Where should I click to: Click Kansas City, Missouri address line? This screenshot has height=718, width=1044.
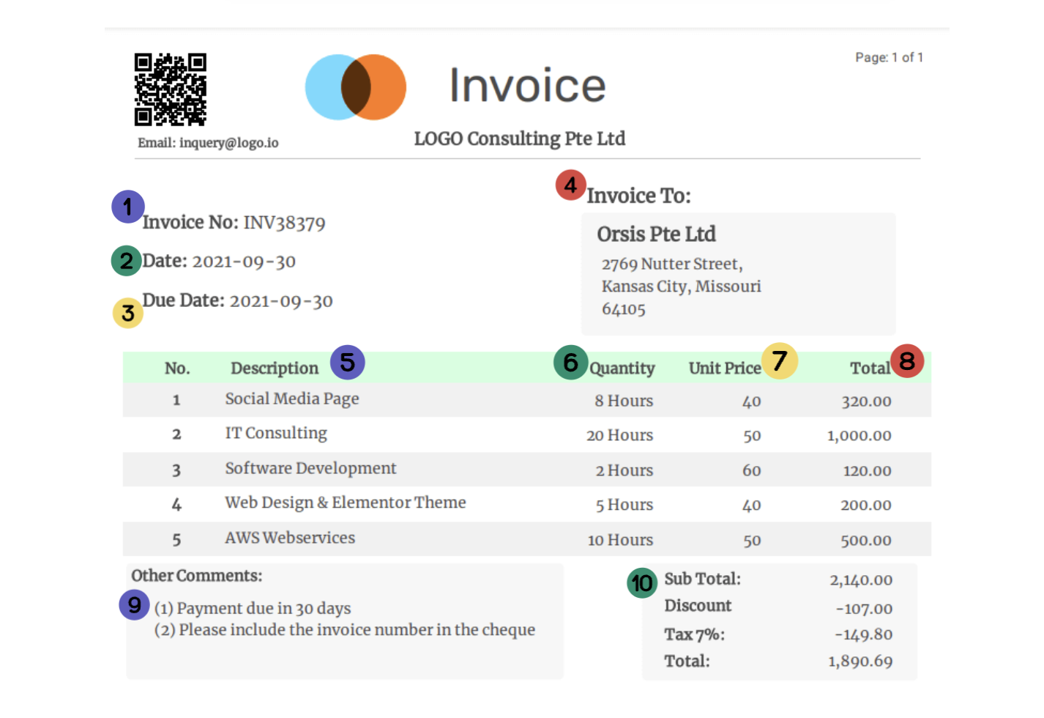pyautogui.click(x=681, y=286)
